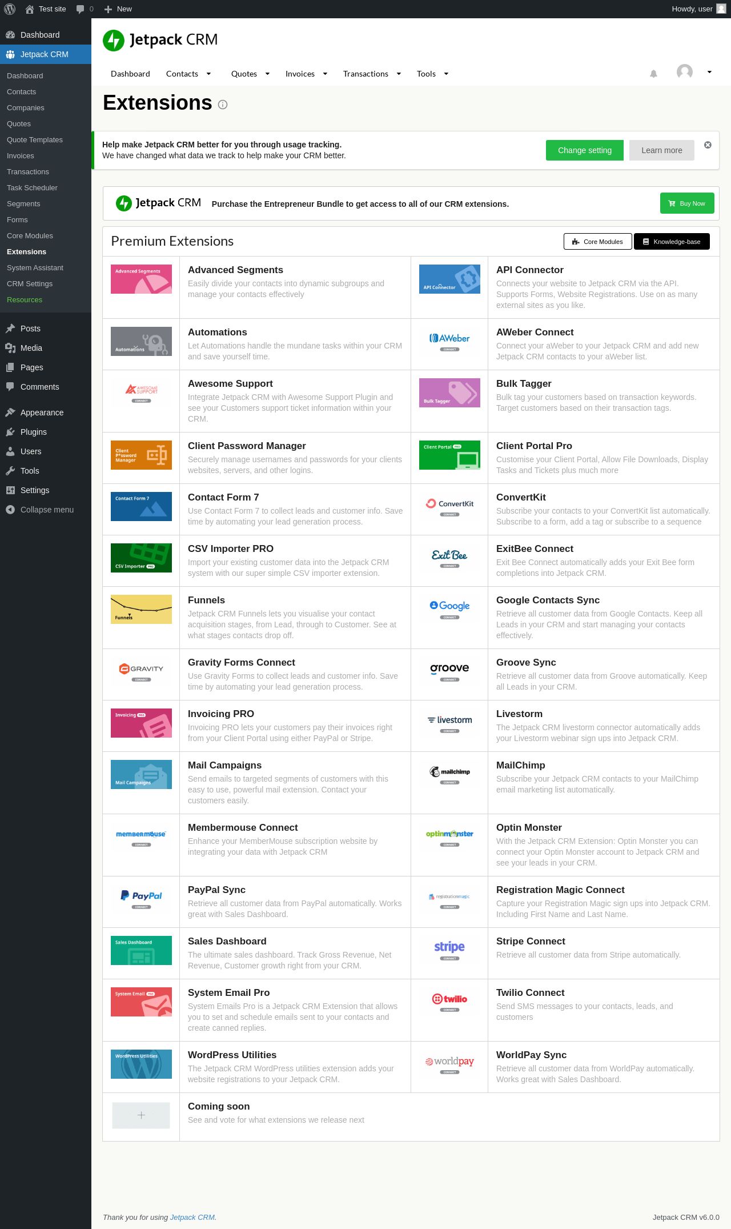Select the Groove Sync logo
The image size is (731, 1229).
tap(449, 671)
